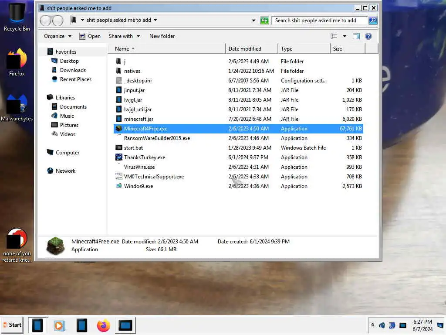Select the Minecraft4Free.exe file icon

(x=119, y=129)
